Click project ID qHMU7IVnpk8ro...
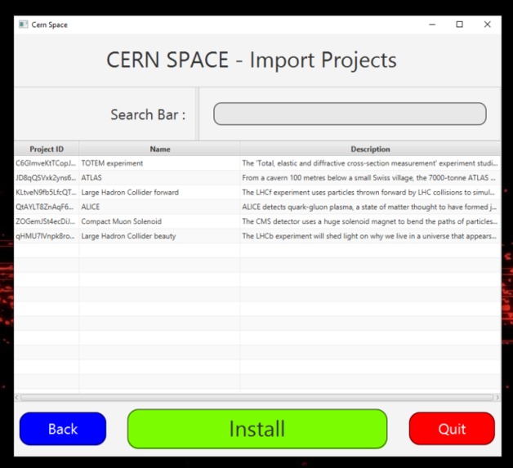Image resolution: width=513 pixels, height=468 pixels. (47, 236)
